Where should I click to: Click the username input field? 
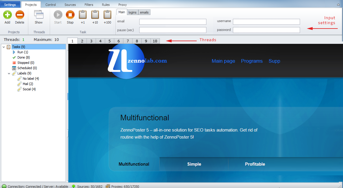tap(266, 22)
